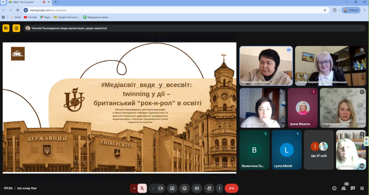Viewport: 369px width, 195px height.
Task: Open the three-dot more options menu
Action: 219,188
